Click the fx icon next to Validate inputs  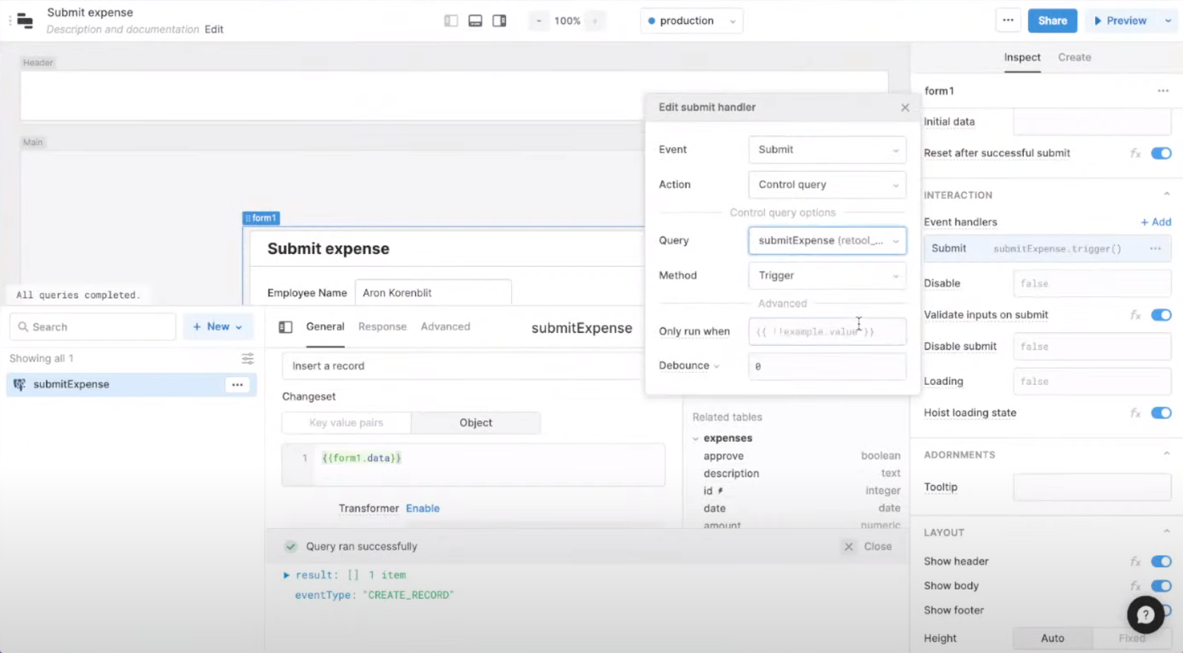click(x=1135, y=315)
